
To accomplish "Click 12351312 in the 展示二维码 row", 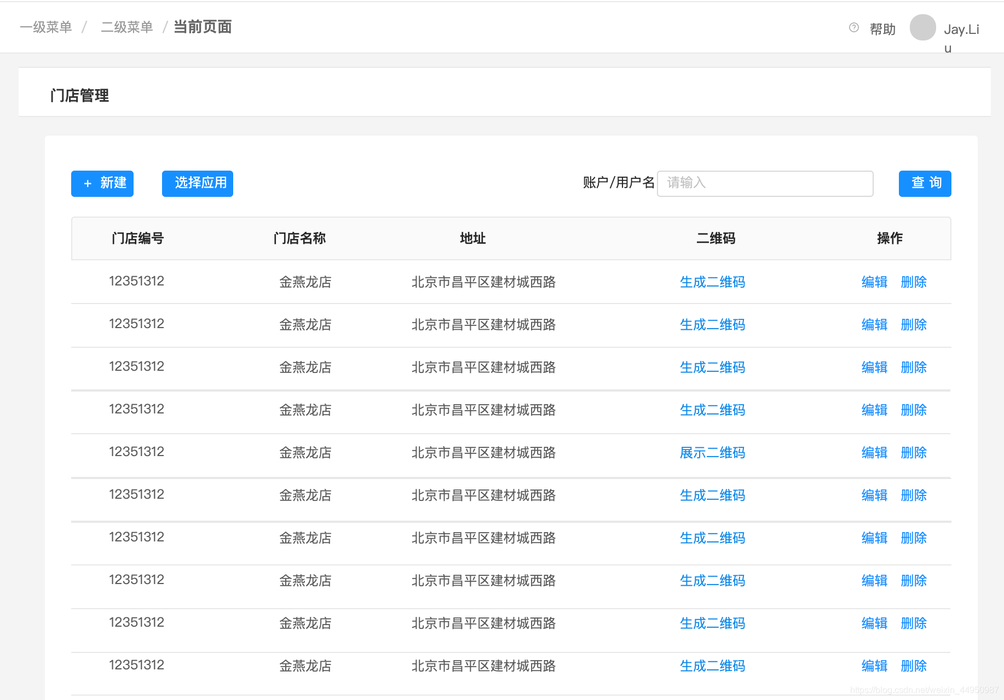I will [136, 452].
